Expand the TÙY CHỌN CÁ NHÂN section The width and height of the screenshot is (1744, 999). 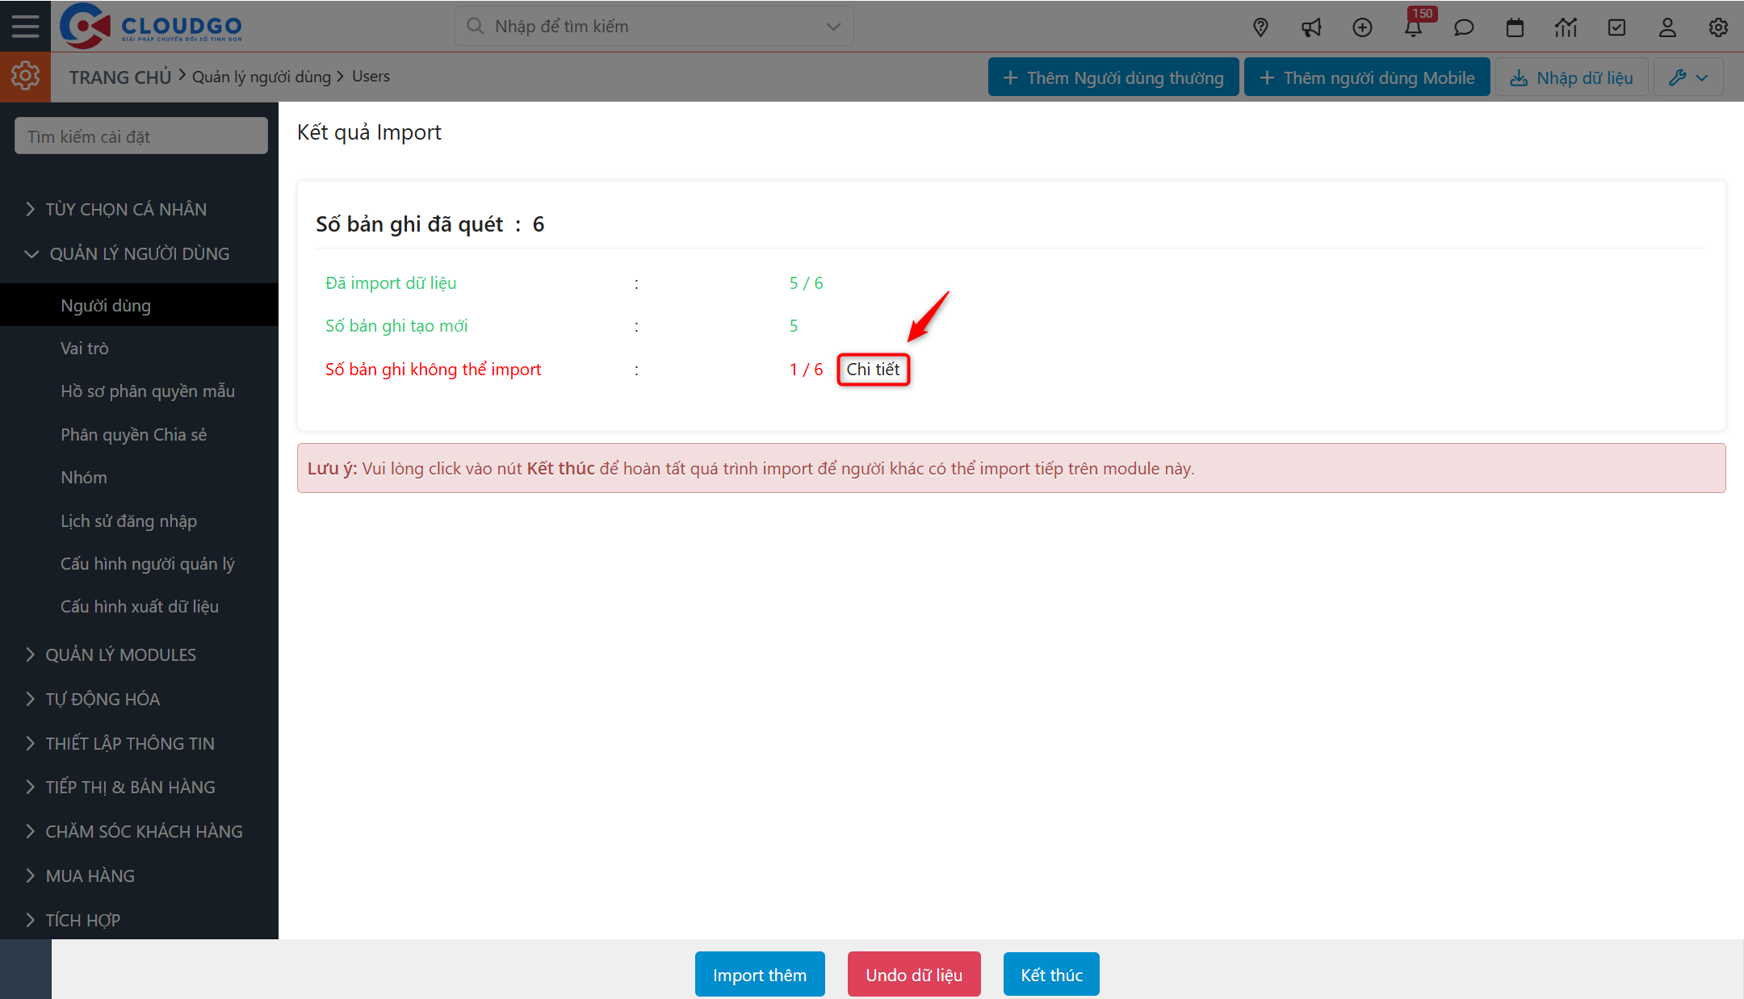pyautogui.click(x=125, y=208)
